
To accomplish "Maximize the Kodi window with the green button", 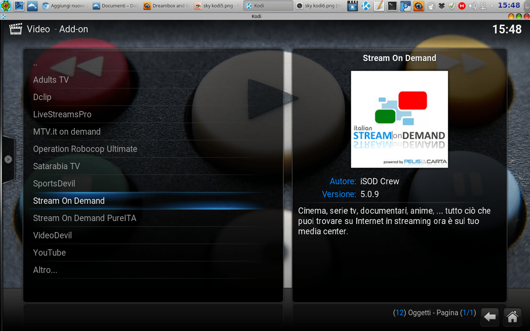I will (519, 16).
